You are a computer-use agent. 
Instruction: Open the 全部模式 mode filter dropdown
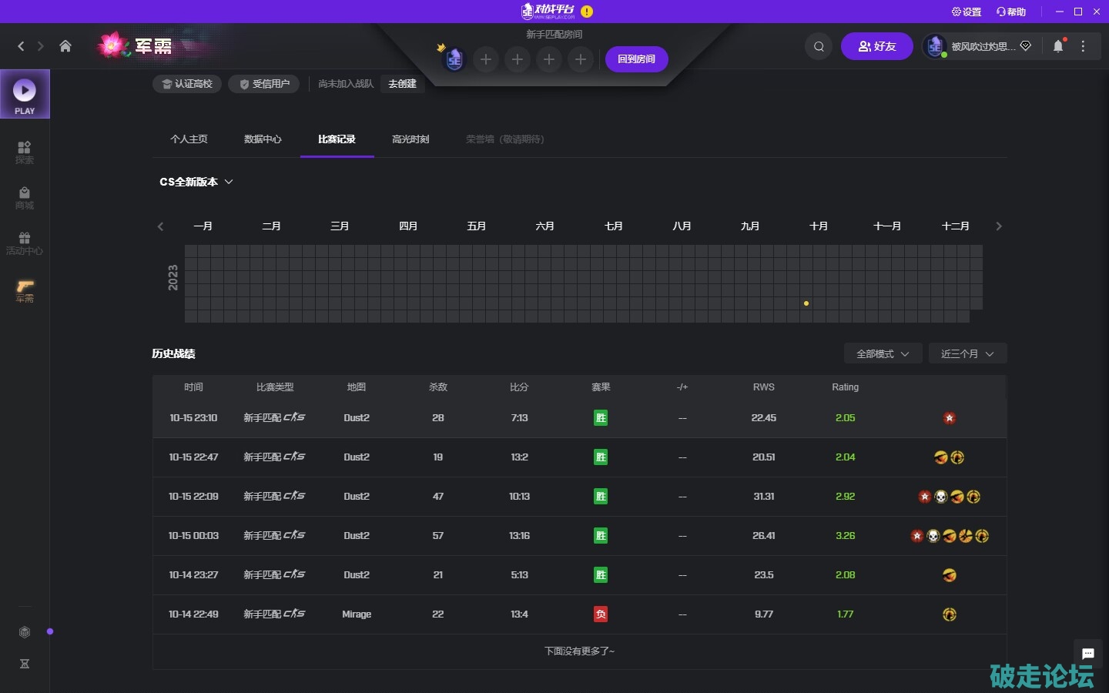[x=883, y=353]
